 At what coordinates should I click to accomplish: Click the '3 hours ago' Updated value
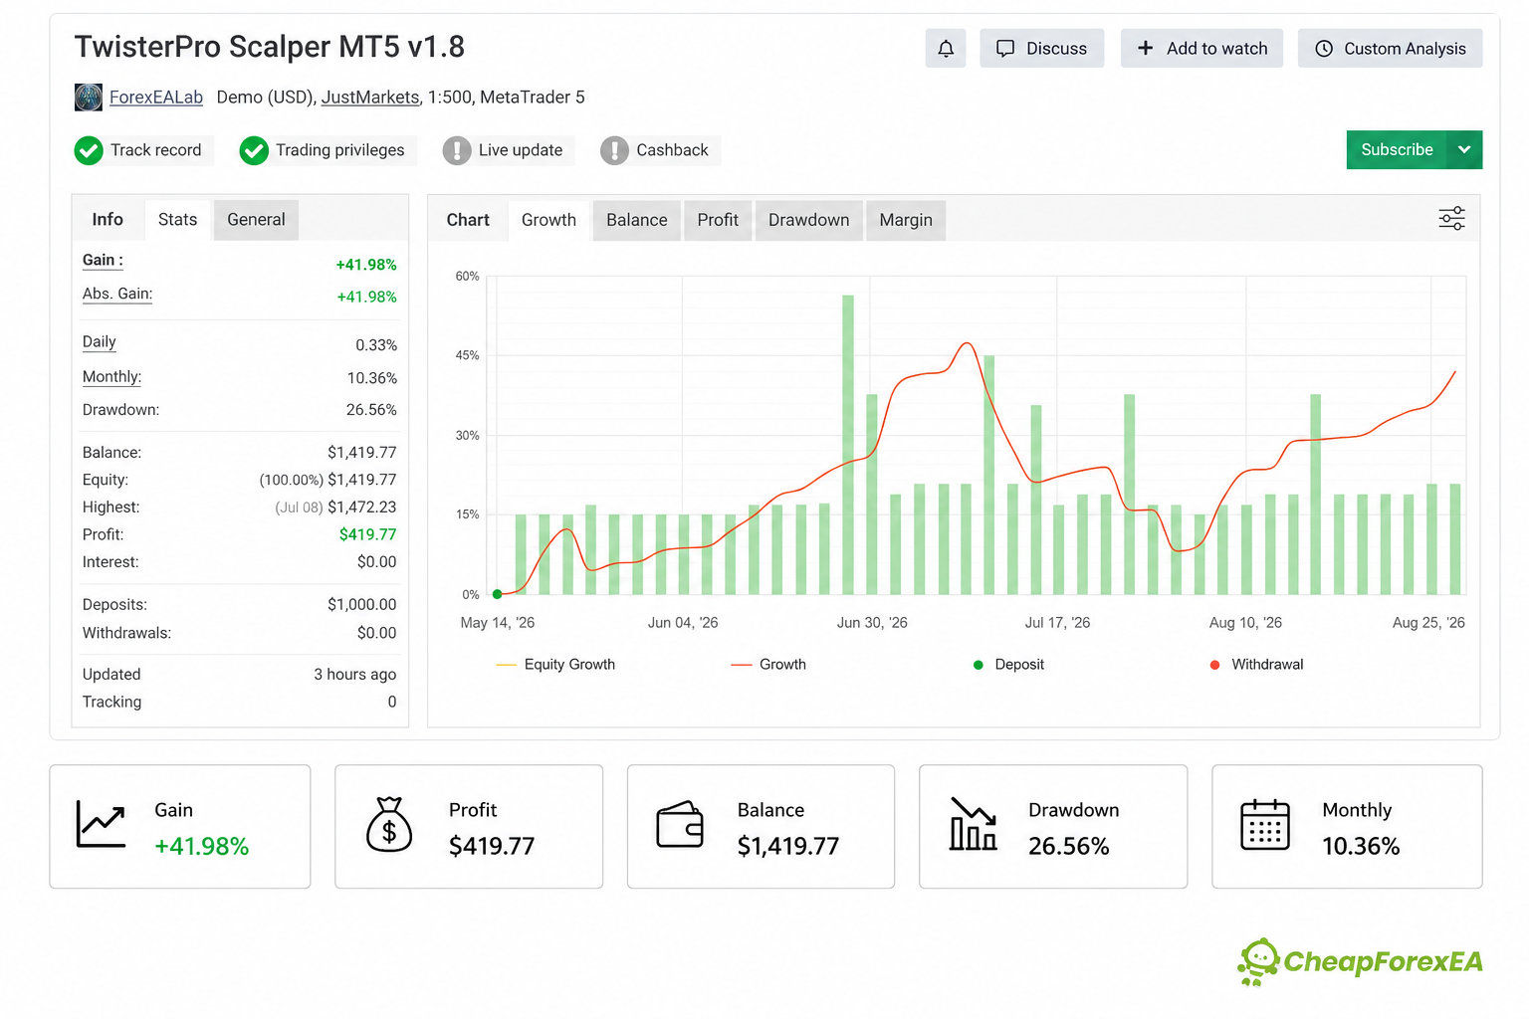pos(355,675)
